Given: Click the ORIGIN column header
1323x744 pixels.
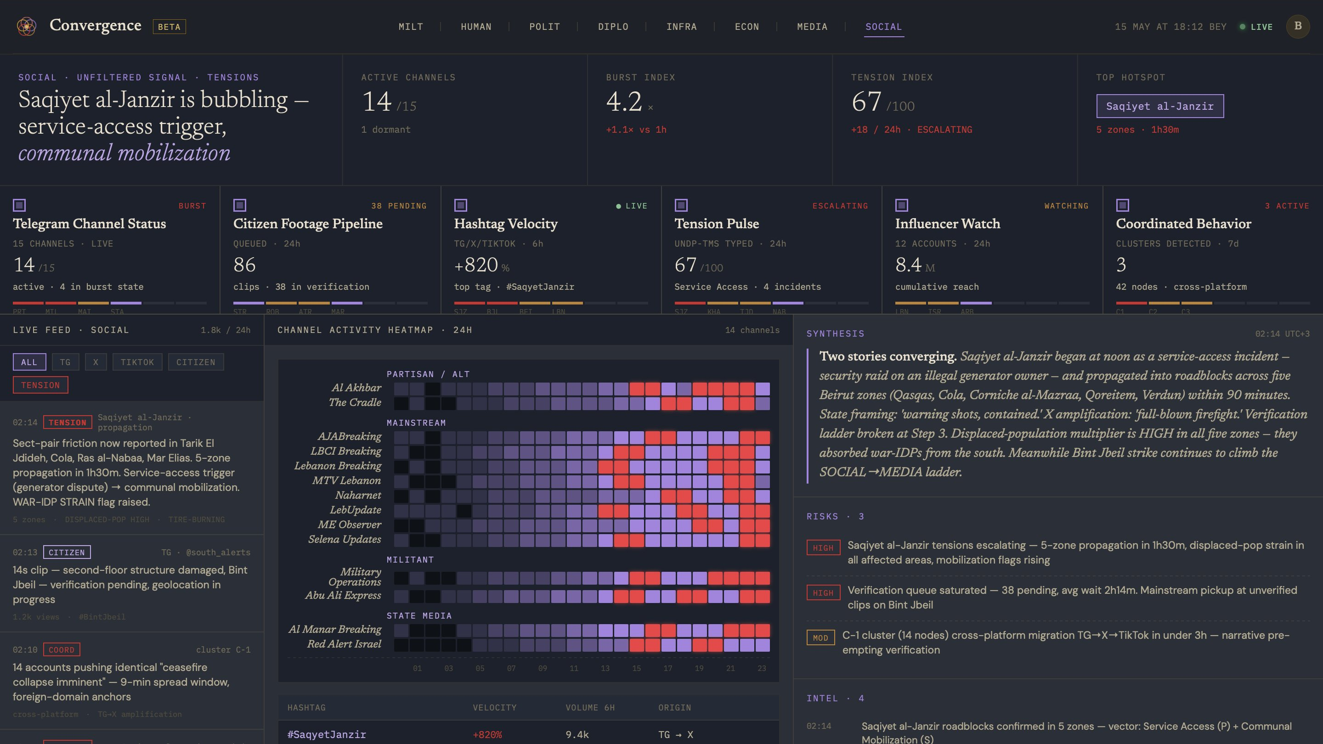Looking at the screenshot, I should click(x=674, y=708).
